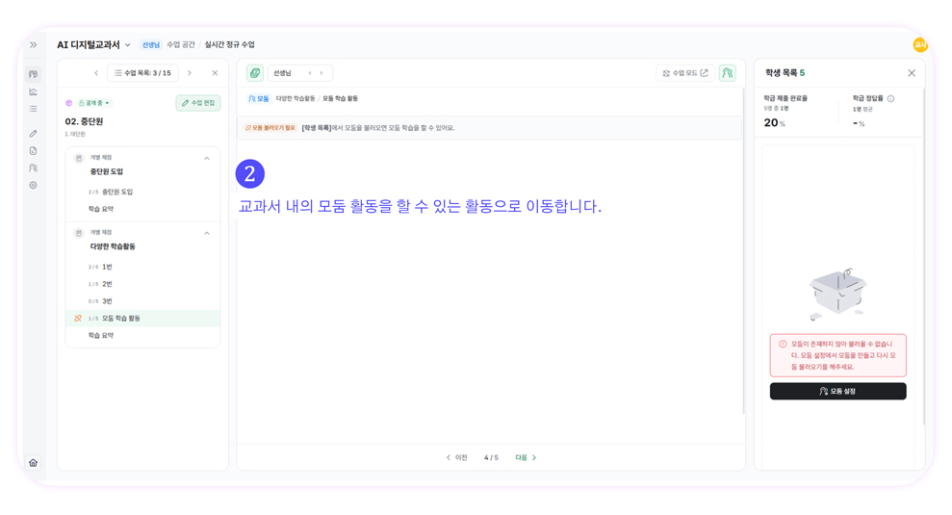Select the pencil icon in left sidebar
Viewport: 952px width, 515px height.
34,133
